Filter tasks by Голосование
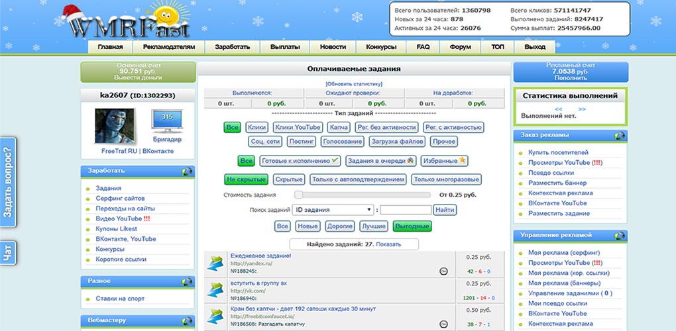Screen dimensions: 676x331 point(343,141)
